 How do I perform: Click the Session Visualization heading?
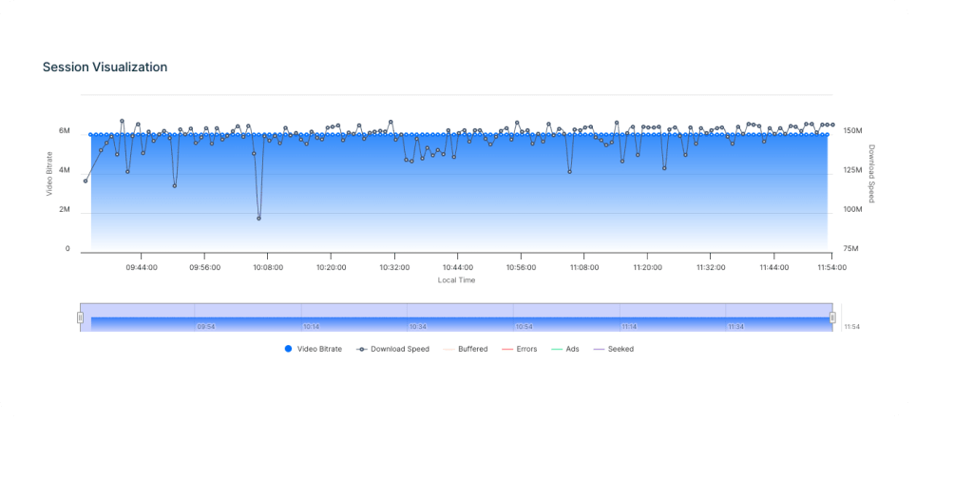click(105, 67)
